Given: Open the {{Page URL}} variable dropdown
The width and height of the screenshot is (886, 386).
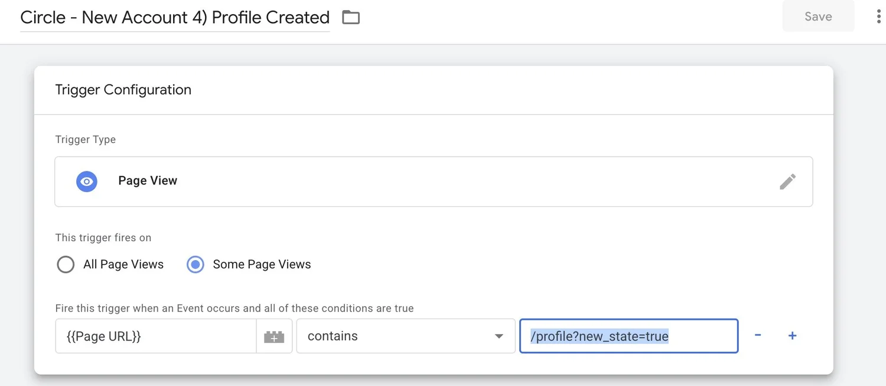Looking at the screenshot, I should (x=156, y=336).
